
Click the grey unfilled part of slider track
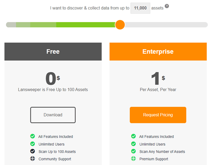coord(166,25)
